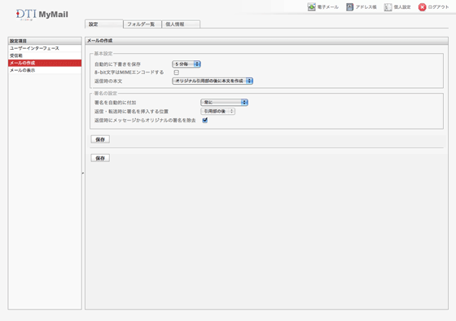Click the アドレス帳 text link
The height and width of the screenshot is (321, 456).
[x=366, y=7]
